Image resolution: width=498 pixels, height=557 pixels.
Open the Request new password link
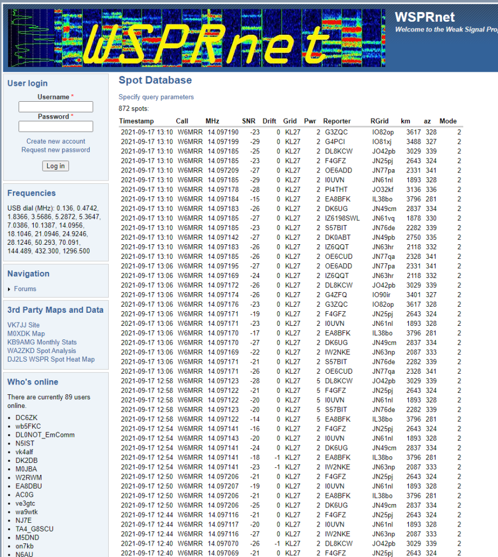(x=56, y=150)
